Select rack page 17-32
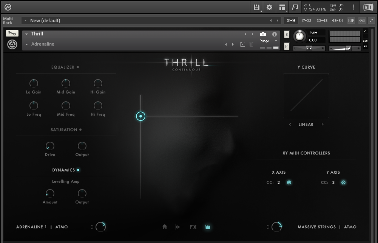Screen dimensions: 378x243 pyautogui.click(x=306, y=20)
